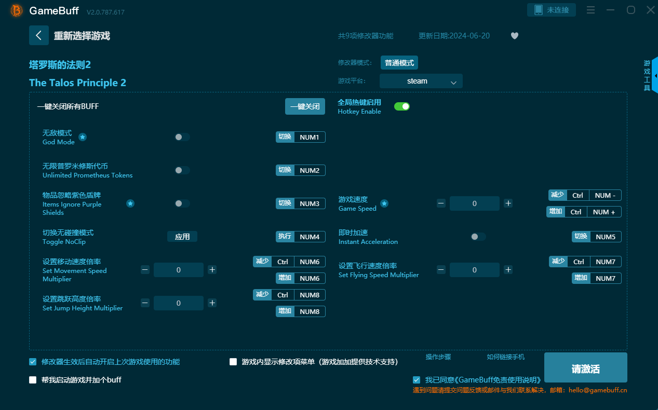Disable the global Hotkey Enable switch
The width and height of the screenshot is (658, 410).
coord(401,106)
